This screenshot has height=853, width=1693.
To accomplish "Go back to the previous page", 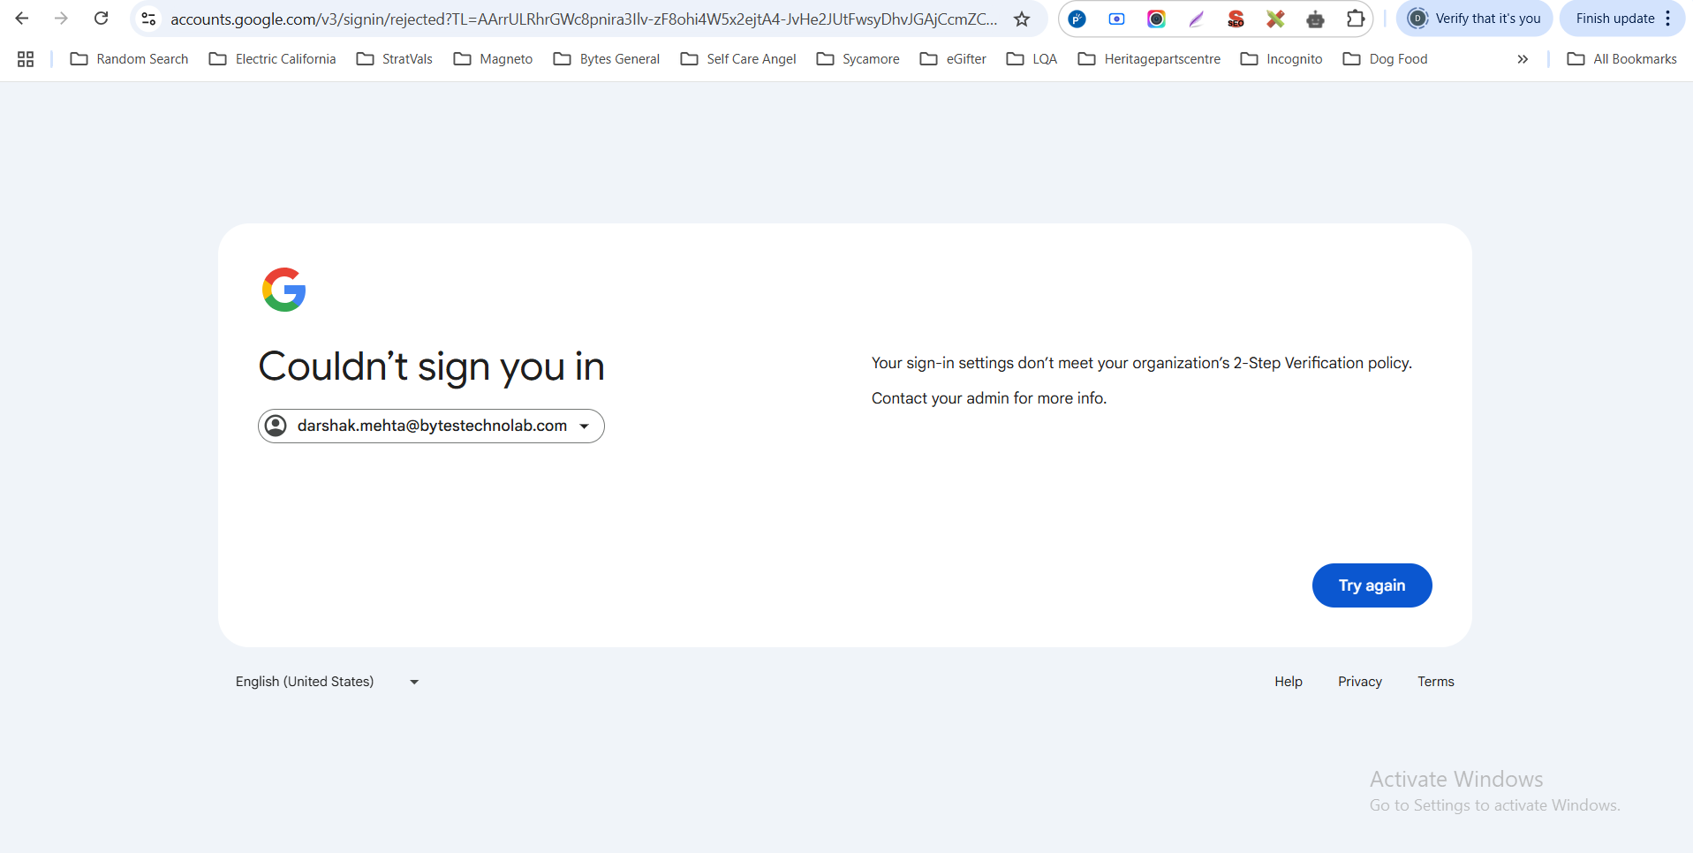I will pos(22,19).
